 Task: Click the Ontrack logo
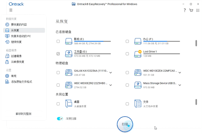coord(16,4)
